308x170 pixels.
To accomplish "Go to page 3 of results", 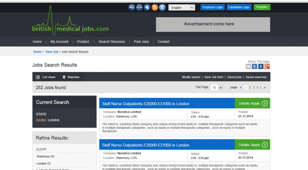I will (254, 88).
